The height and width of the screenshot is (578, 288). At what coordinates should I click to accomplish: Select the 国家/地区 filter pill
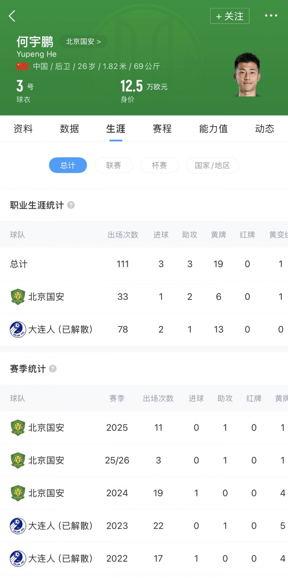pyautogui.click(x=212, y=165)
